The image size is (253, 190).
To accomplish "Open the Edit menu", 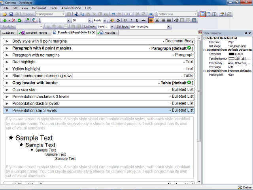I will [15, 8].
